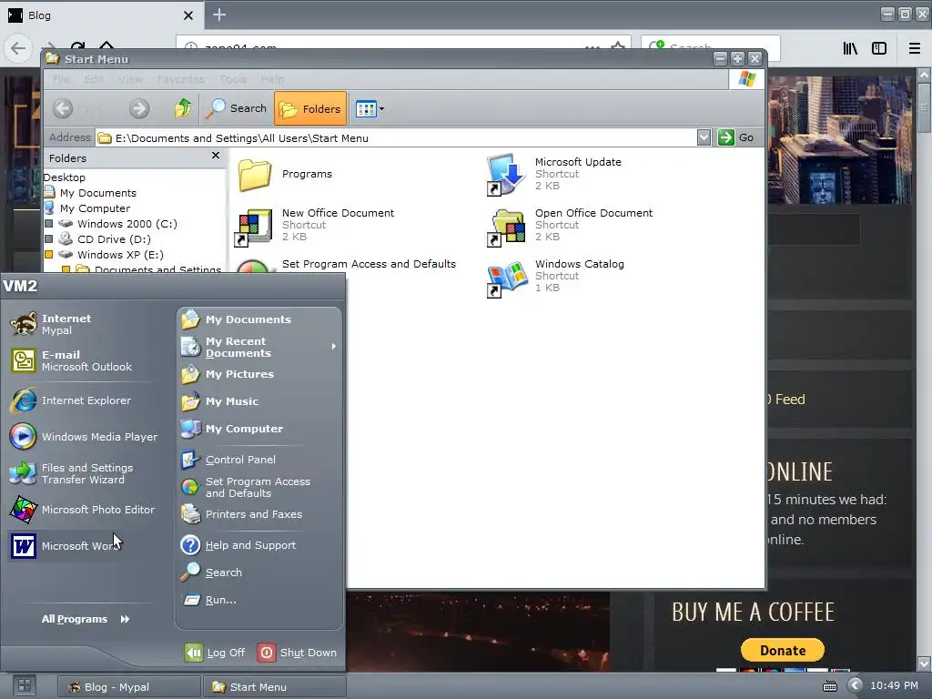Click the Up folder toolbar icon

(x=182, y=108)
